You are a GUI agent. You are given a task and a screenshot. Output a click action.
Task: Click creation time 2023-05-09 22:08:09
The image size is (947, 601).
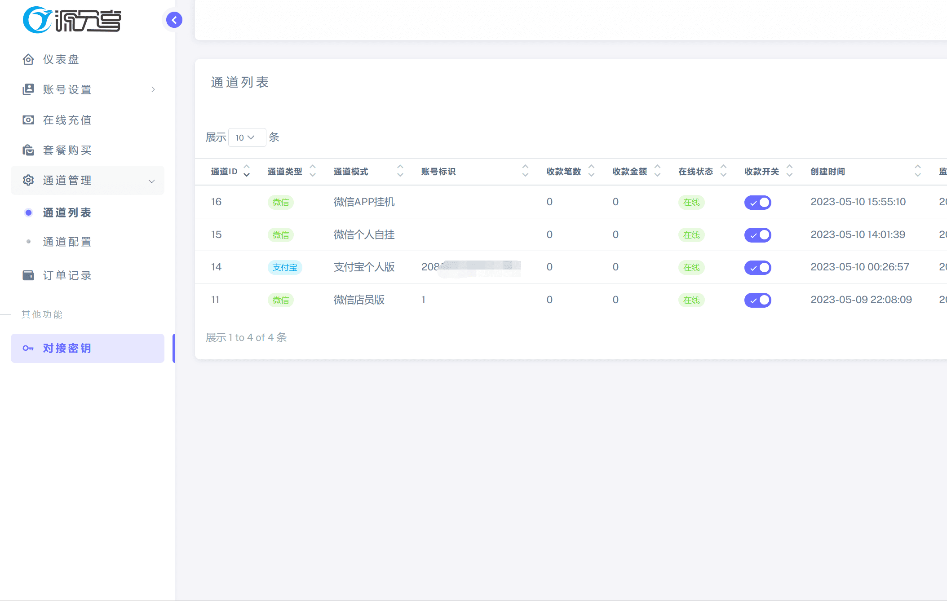[861, 300]
